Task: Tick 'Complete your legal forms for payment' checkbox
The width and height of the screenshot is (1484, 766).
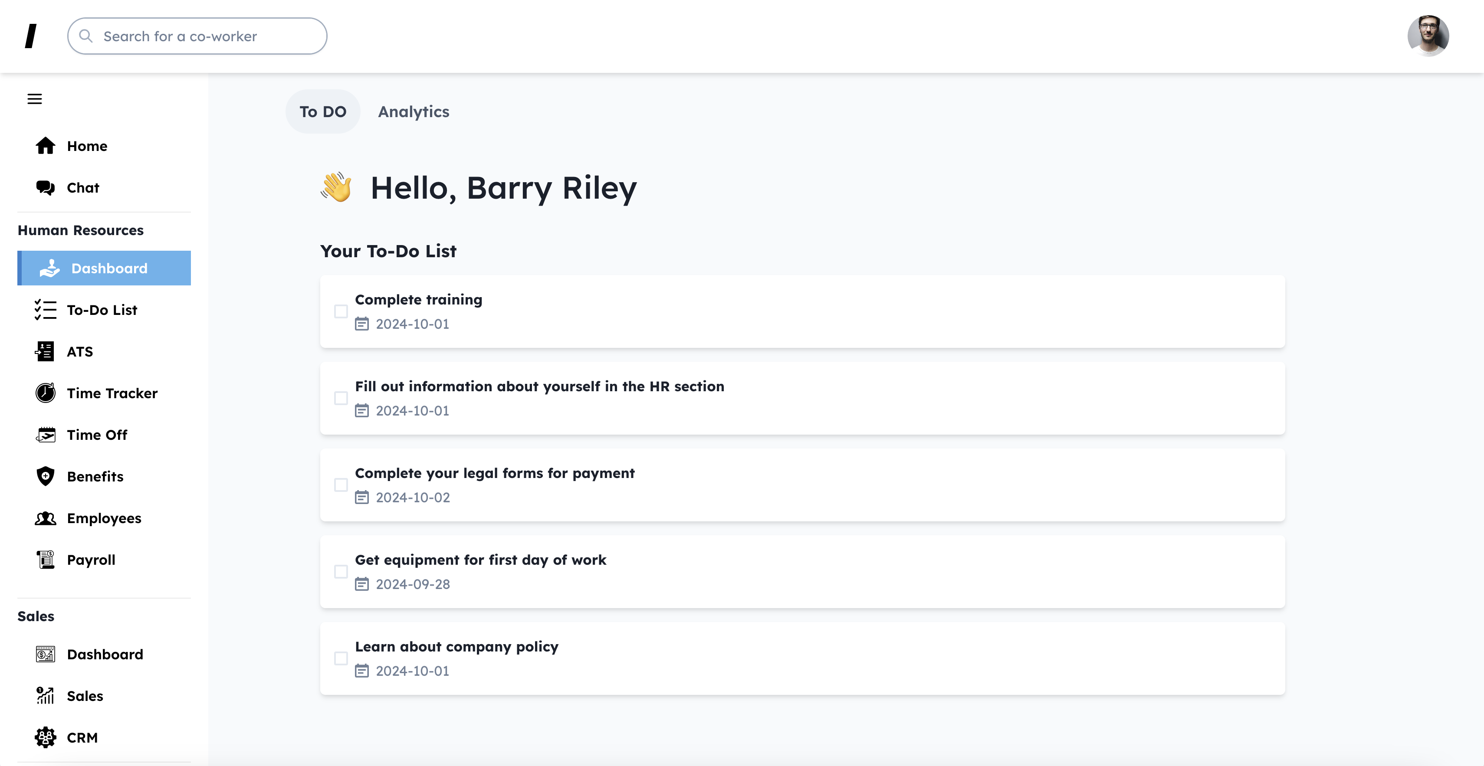Action: [341, 485]
